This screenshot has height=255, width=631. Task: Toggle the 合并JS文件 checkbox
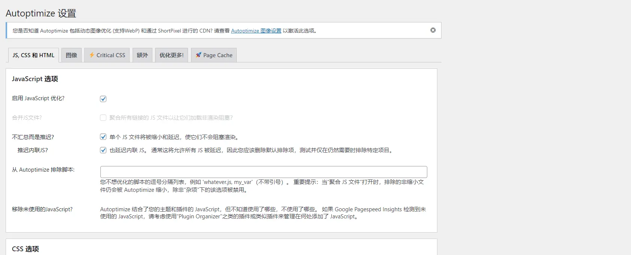103,118
